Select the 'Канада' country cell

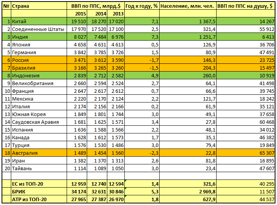click(x=39, y=137)
